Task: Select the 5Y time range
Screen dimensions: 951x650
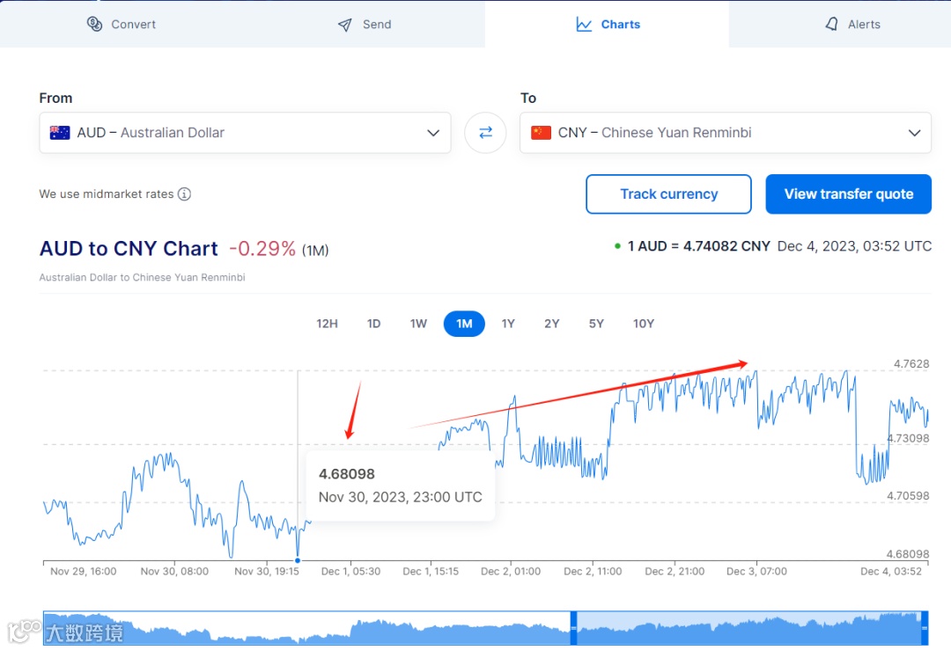Action: (596, 324)
